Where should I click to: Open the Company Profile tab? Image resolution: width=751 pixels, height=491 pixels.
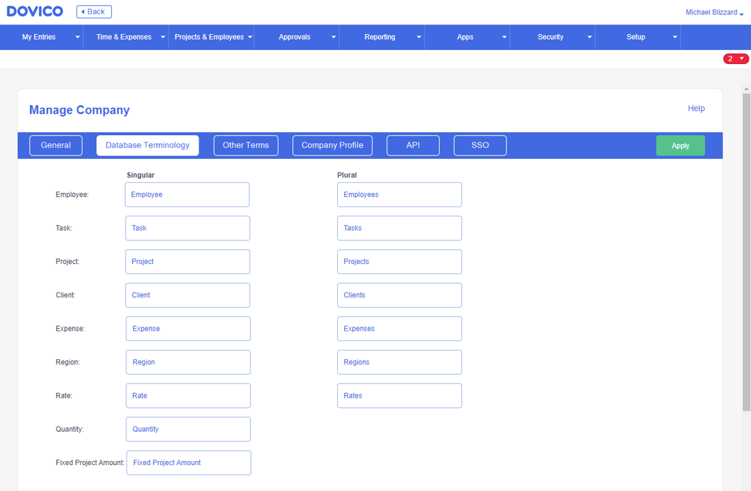pyautogui.click(x=332, y=145)
